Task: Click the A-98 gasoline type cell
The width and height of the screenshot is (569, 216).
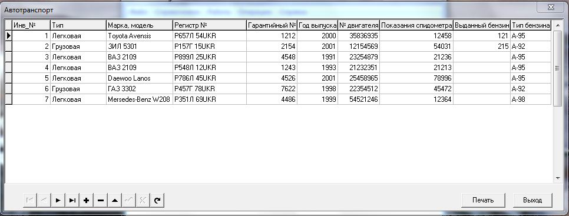Action: [531, 99]
